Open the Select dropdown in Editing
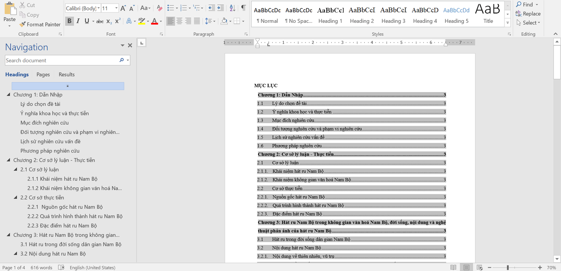 [x=528, y=23]
